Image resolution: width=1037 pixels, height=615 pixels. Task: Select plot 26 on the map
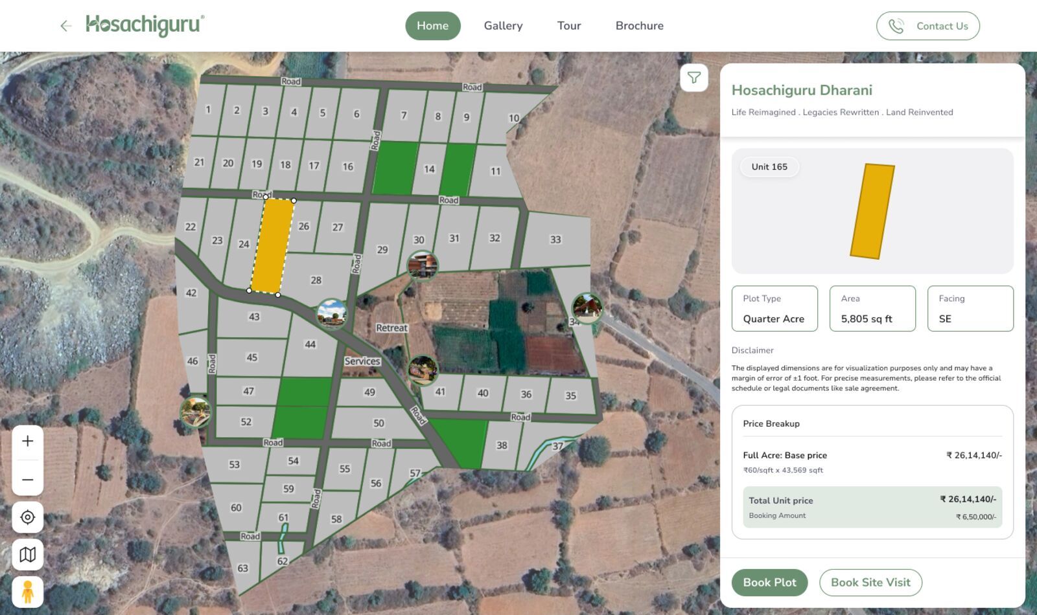coord(304,226)
